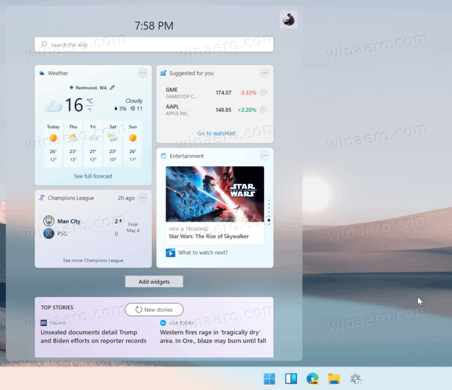Open the Western fires rage story

213,336
